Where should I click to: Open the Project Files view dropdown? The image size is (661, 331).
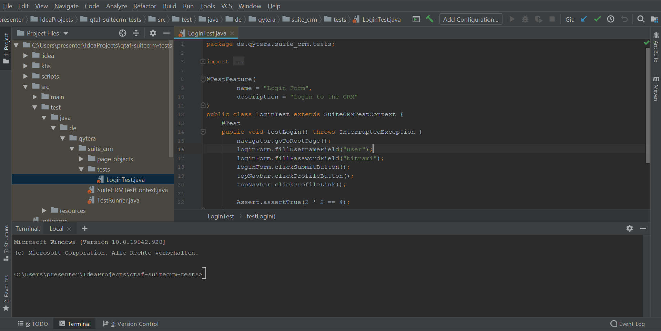pyautogui.click(x=66, y=33)
